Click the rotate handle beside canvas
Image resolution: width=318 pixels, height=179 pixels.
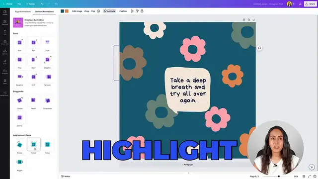coord(259,48)
